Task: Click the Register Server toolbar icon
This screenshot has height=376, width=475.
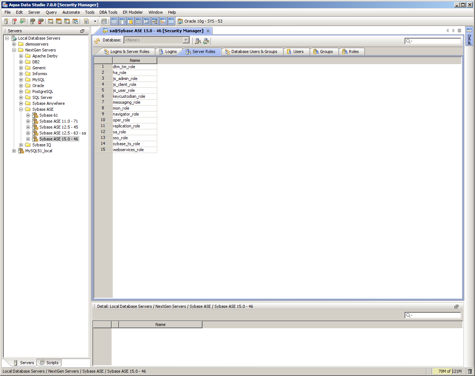Action: [6, 21]
